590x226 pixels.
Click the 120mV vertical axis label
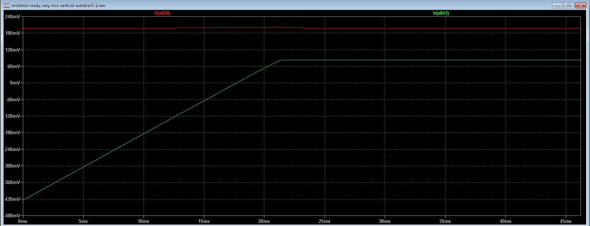pyautogui.click(x=12, y=50)
